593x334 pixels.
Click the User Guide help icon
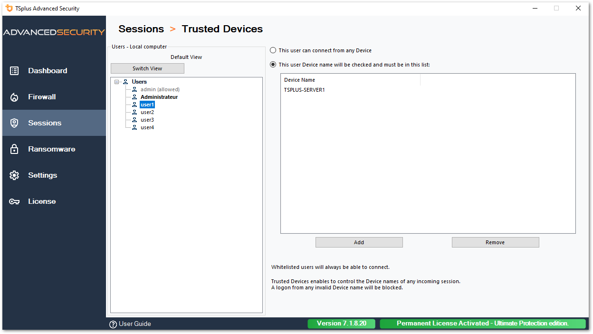(x=113, y=324)
